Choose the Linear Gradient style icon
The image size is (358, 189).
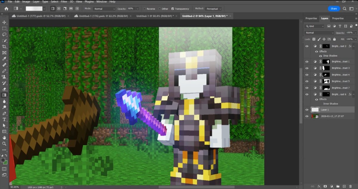pos(53,9)
